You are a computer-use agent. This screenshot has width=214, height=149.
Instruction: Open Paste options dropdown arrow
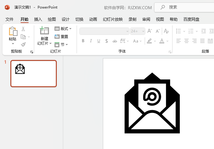point(13,44)
